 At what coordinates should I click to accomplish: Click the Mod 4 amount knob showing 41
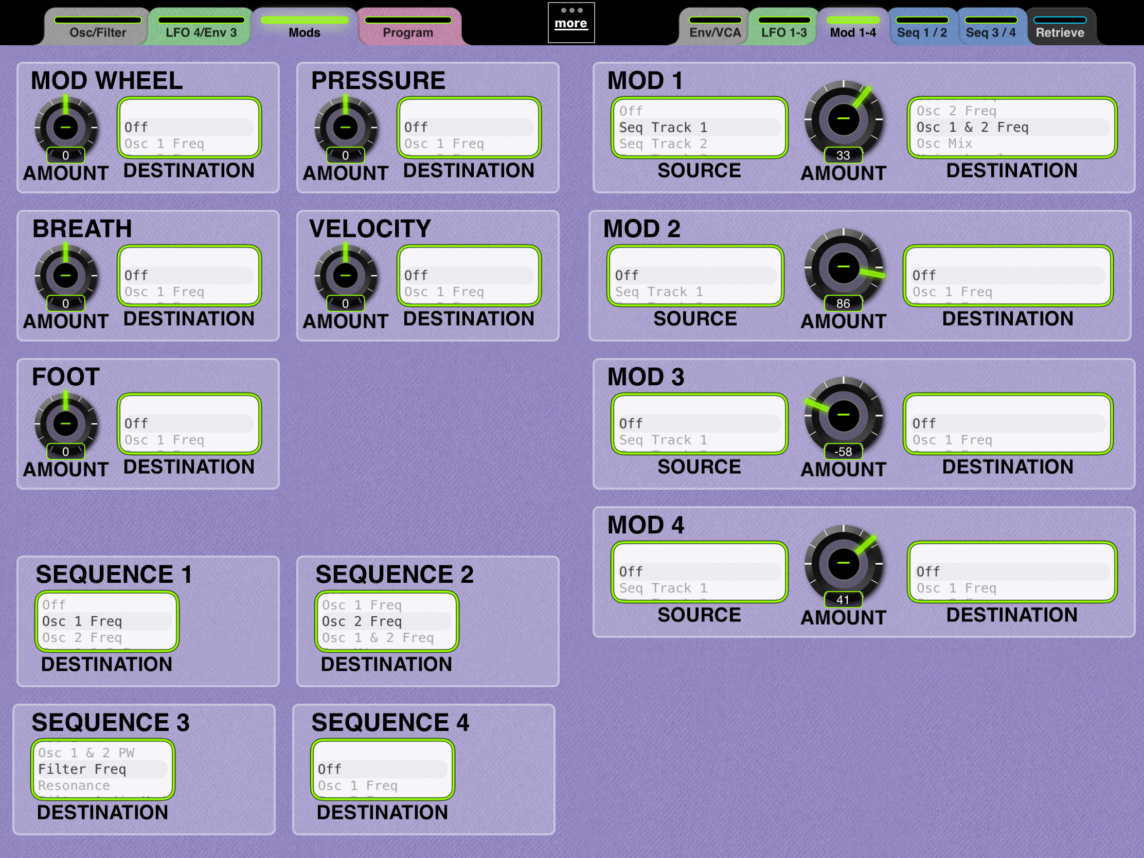pyautogui.click(x=843, y=564)
